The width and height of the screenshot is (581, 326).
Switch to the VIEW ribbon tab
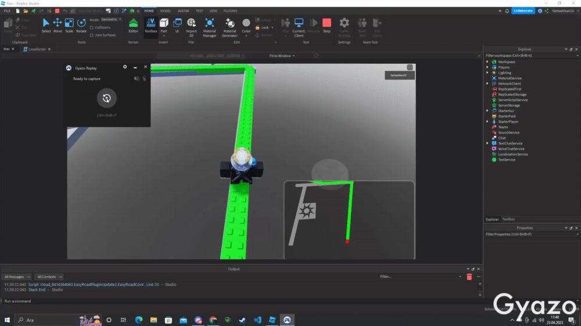coord(213,11)
